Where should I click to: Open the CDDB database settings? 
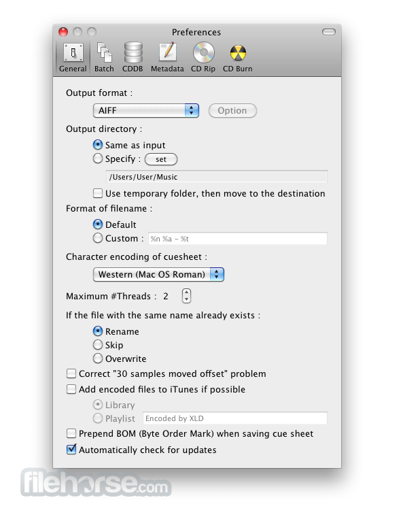[133, 57]
